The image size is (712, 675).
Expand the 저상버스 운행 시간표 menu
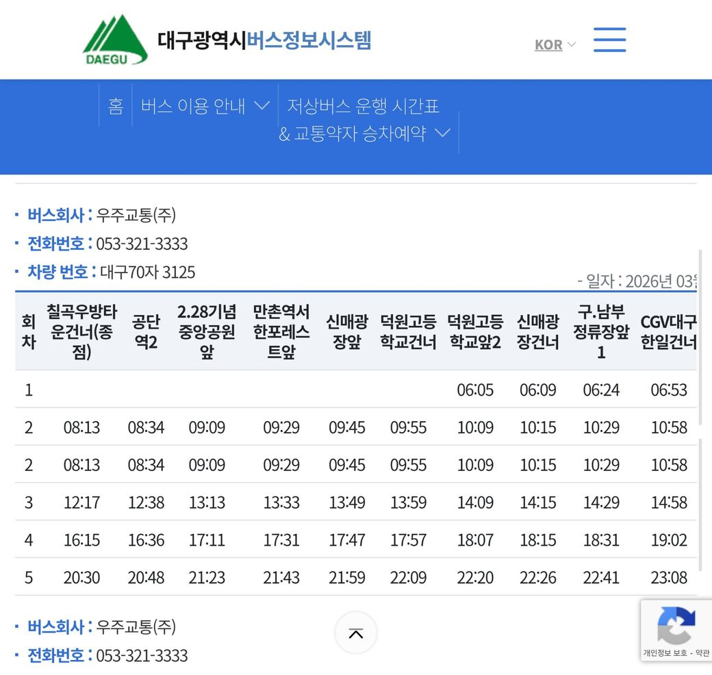(x=364, y=120)
